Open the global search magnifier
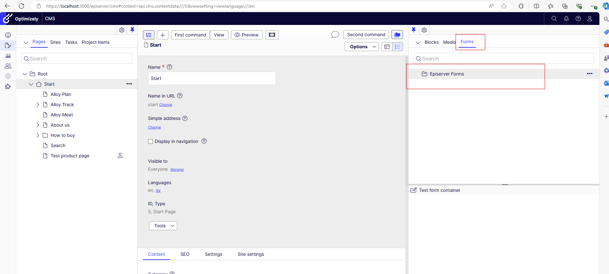The height and width of the screenshot is (274, 609). coord(554,19)
